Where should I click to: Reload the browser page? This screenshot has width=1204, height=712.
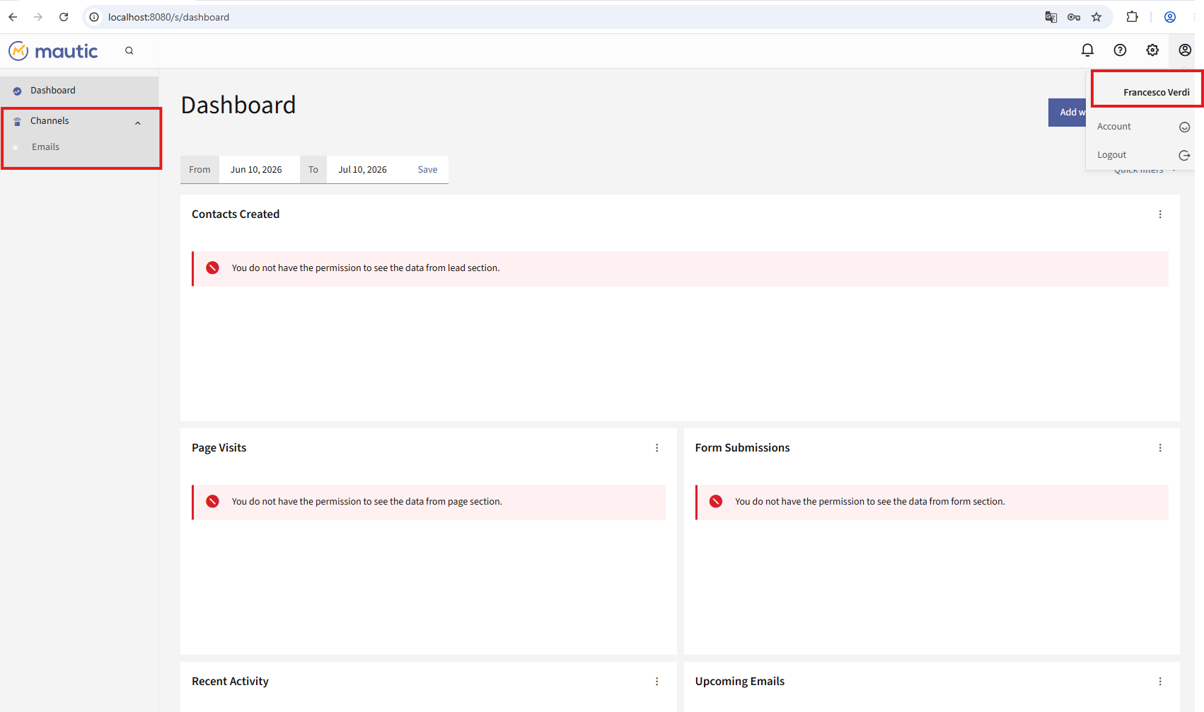(x=64, y=17)
